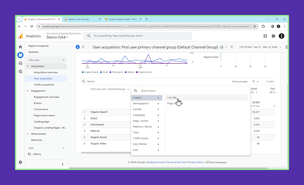Open the Home icon in left rail
The height and width of the screenshot is (185, 304).
20,47
